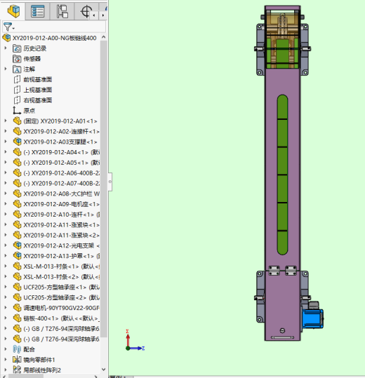Select the 上视基准面 plane icon
The width and height of the screenshot is (365, 378).
(17, 90)
